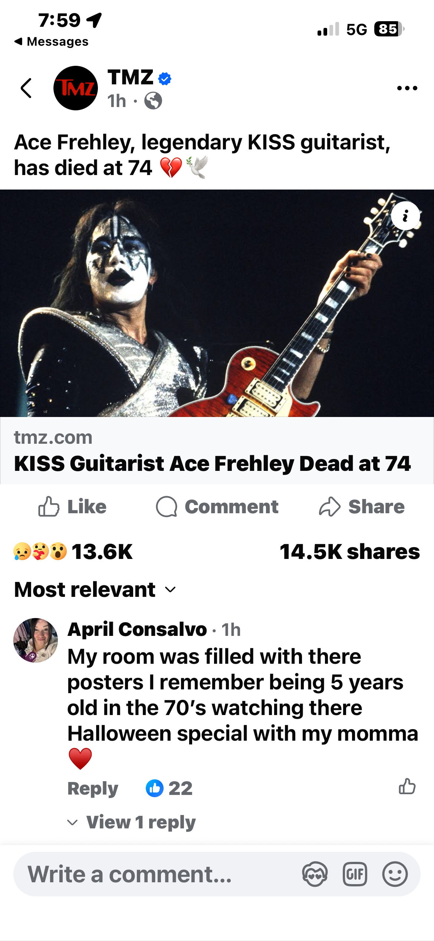This screenshot has width=434, height=941.
Task: Tap the Share button
Action: point(362,507)
